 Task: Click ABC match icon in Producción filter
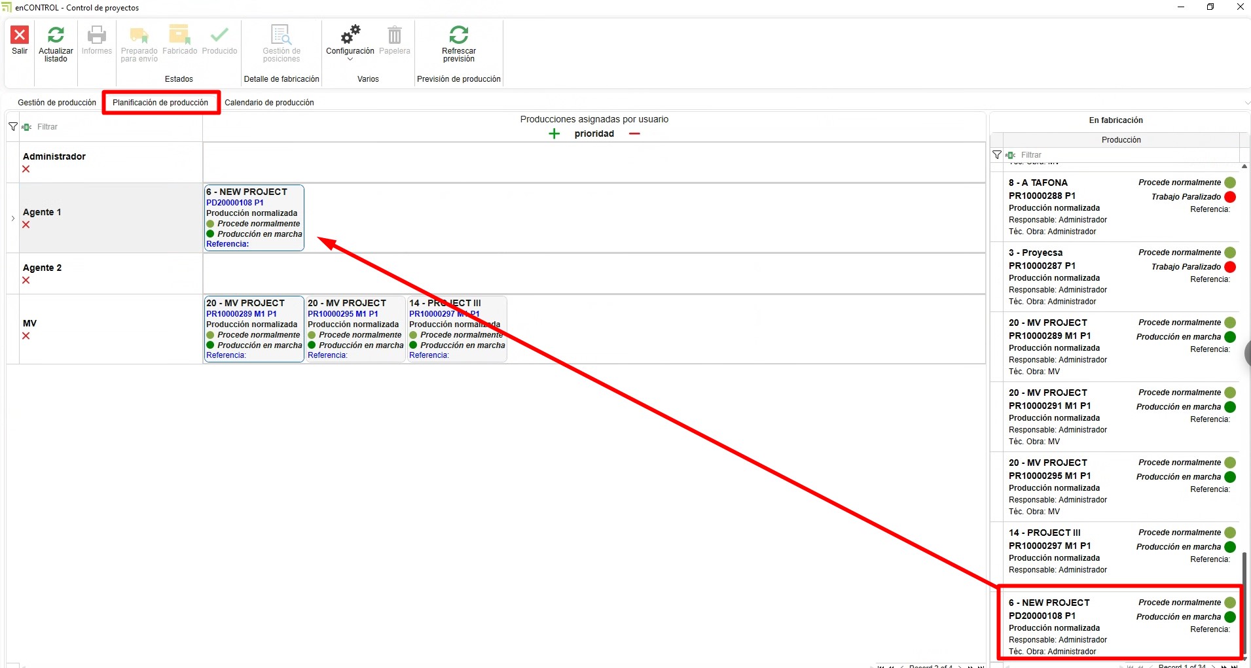[x=1011, y=155]
